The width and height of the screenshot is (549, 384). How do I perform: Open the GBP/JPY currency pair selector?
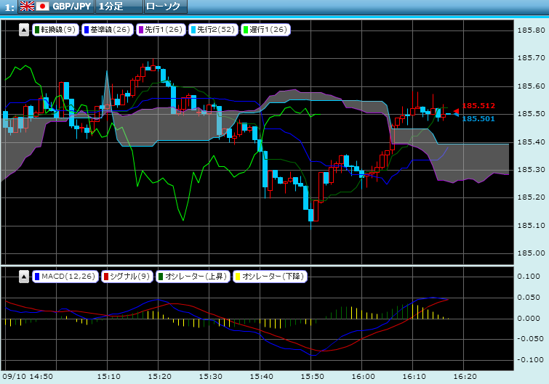click(x=56, y=7)
